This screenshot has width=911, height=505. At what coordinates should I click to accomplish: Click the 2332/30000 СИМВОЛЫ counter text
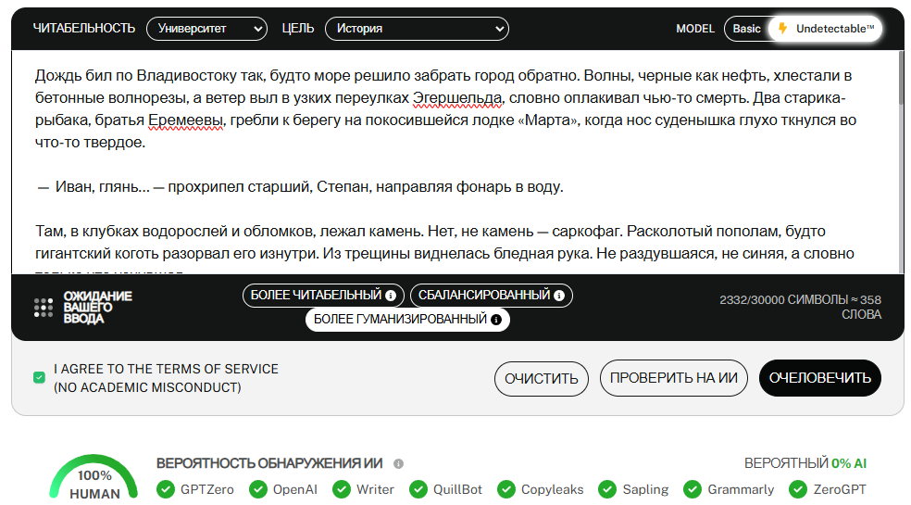click(x=800, y=307)
